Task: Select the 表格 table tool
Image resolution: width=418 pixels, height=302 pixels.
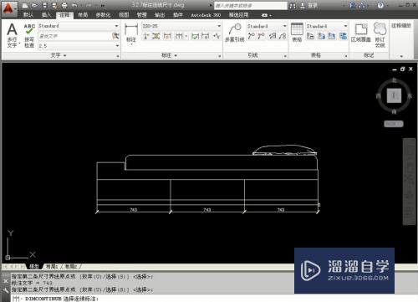Action: (297, 33)
